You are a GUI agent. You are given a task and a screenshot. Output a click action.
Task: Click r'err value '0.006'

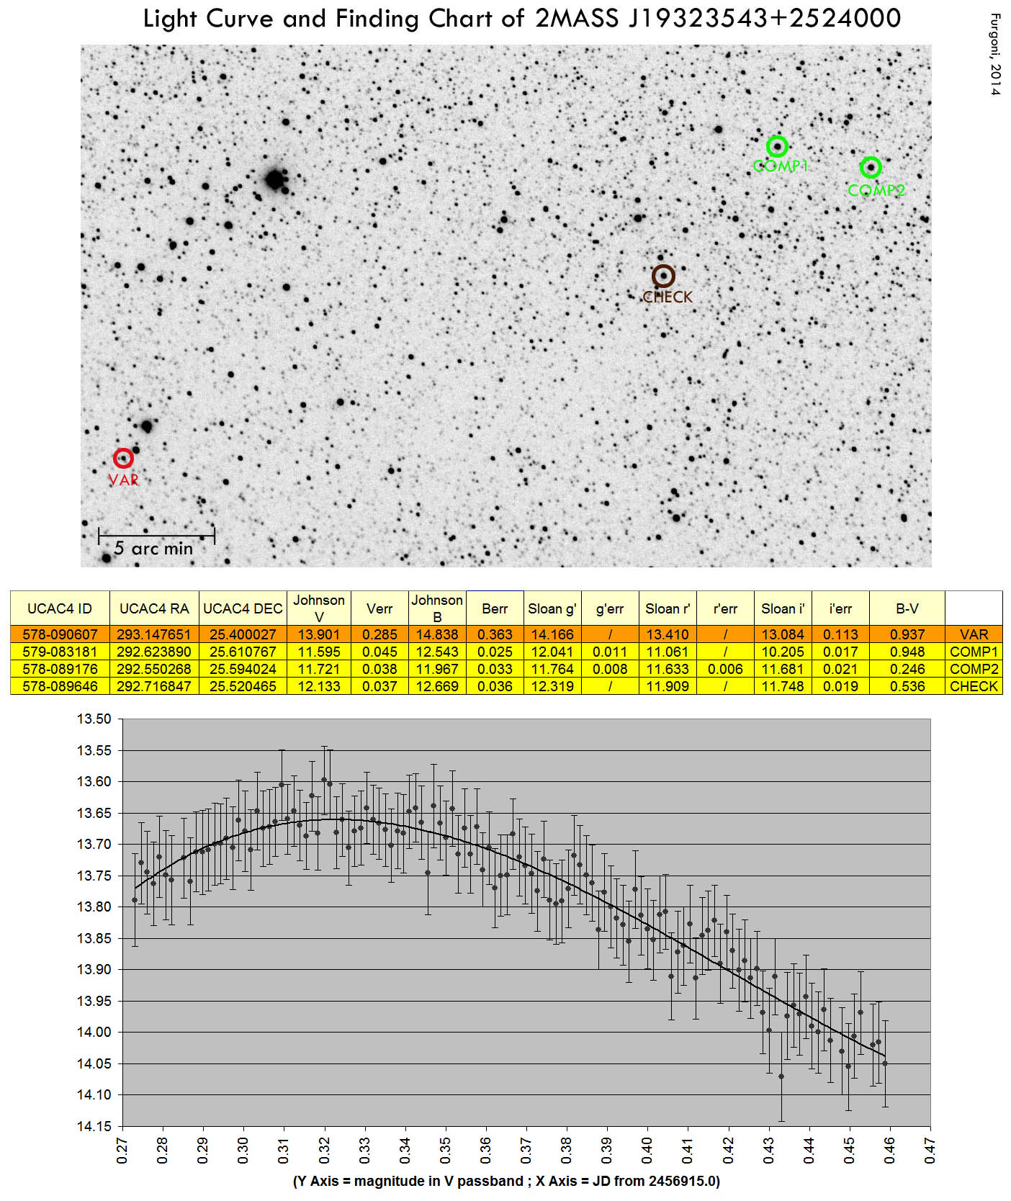725,669
